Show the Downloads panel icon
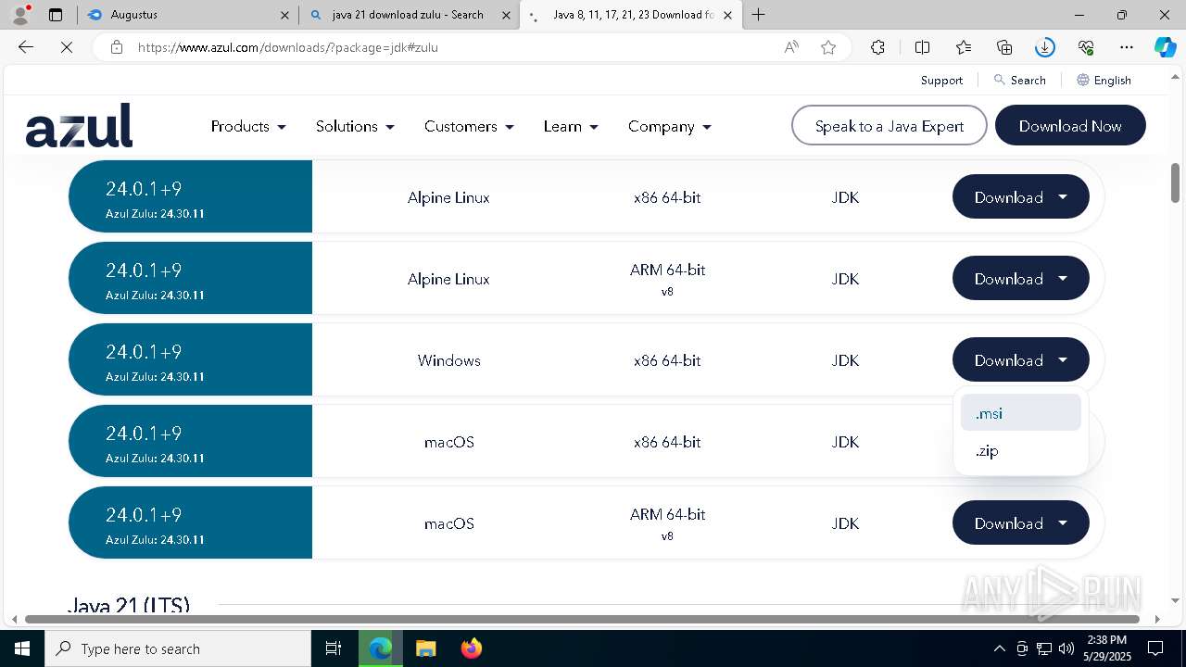The image size is (1186, 667). [1045, 47]
